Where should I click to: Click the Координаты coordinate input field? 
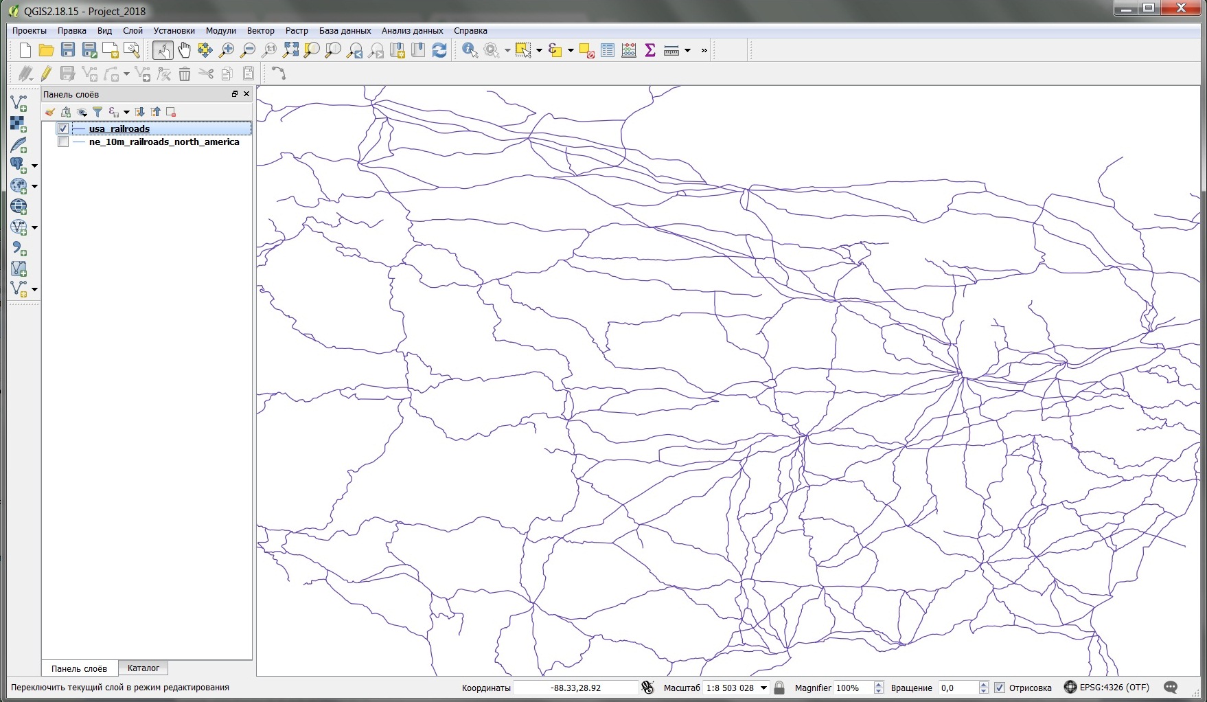pyautogui.click(x=575, y=688)
